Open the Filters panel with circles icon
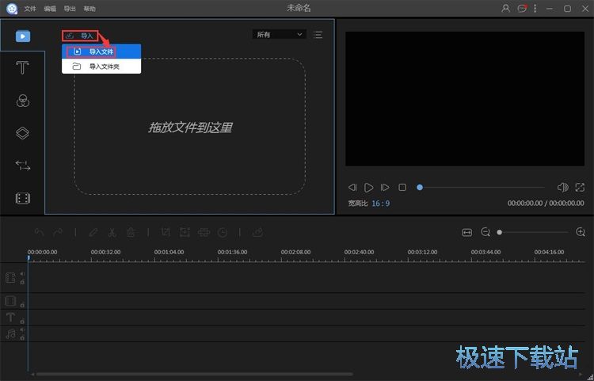The image size is (594, 381). click(x=22, y=101)
